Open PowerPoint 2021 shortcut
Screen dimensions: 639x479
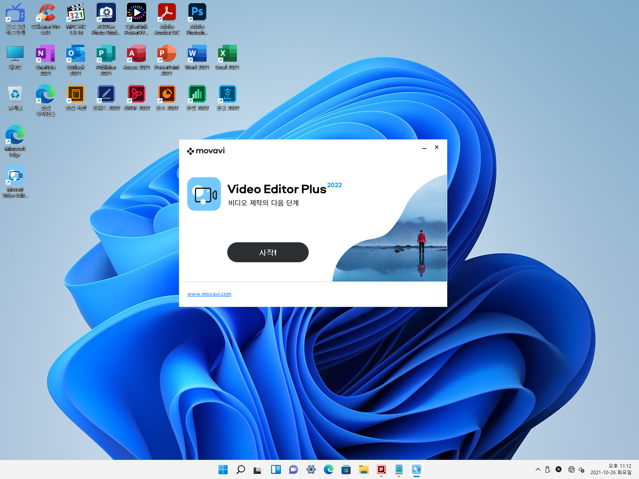[167, 60]
